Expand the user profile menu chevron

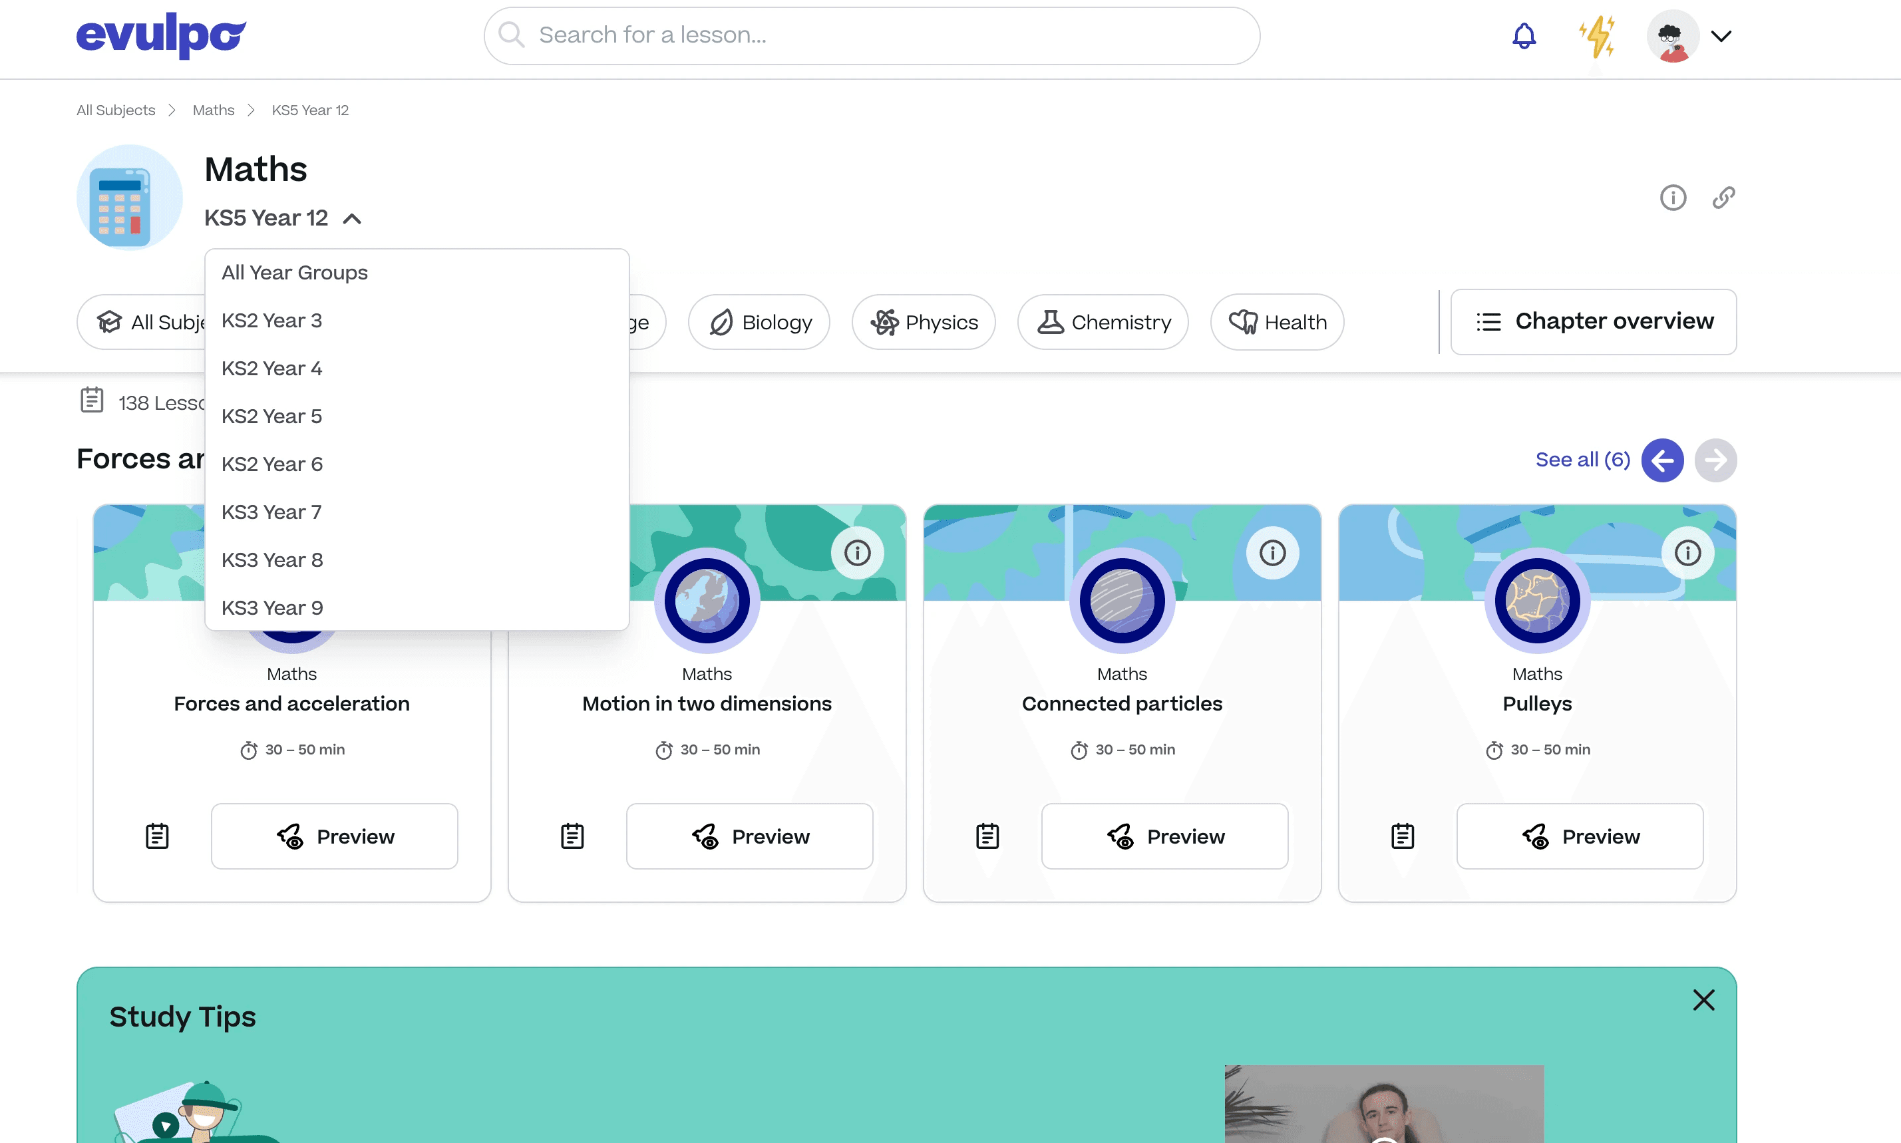pos(1721,36)
